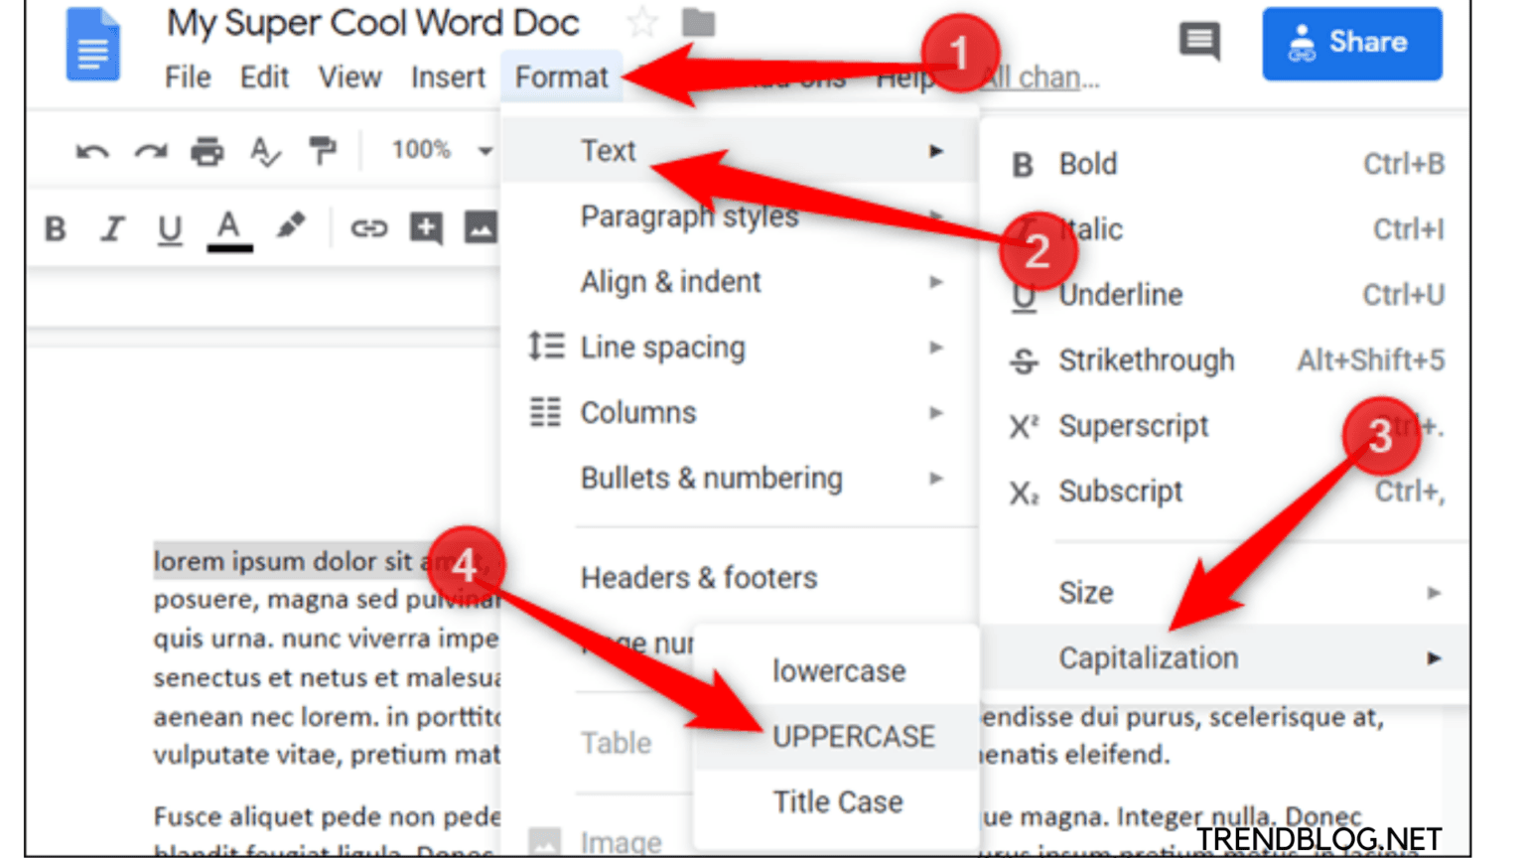Click the Print icon in toolbar

[208, 152]
